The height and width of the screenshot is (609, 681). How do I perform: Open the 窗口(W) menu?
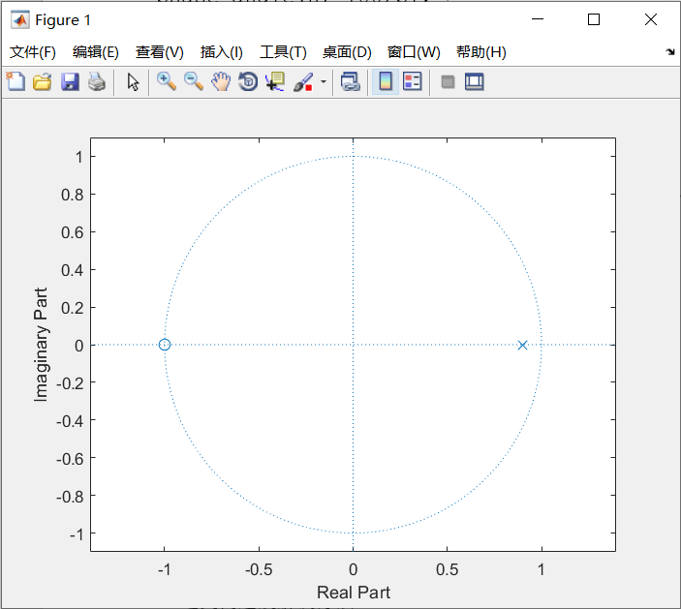click(414, 52)
